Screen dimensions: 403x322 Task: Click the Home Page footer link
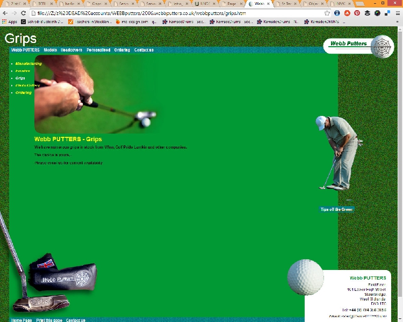21,320
